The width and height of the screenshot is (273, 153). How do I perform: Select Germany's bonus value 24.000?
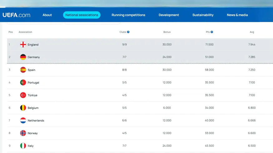[167, 57]
